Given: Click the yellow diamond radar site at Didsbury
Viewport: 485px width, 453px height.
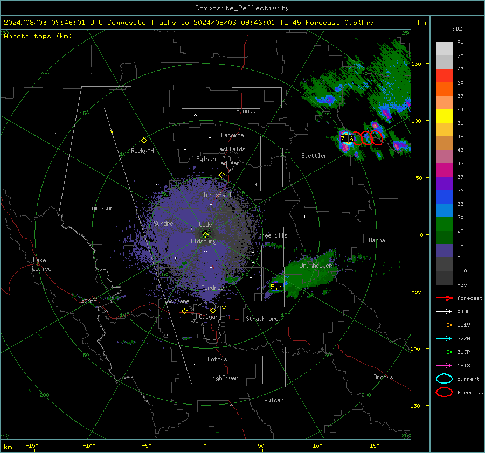Looking at the screenshot, I should [x=206, y=235].
